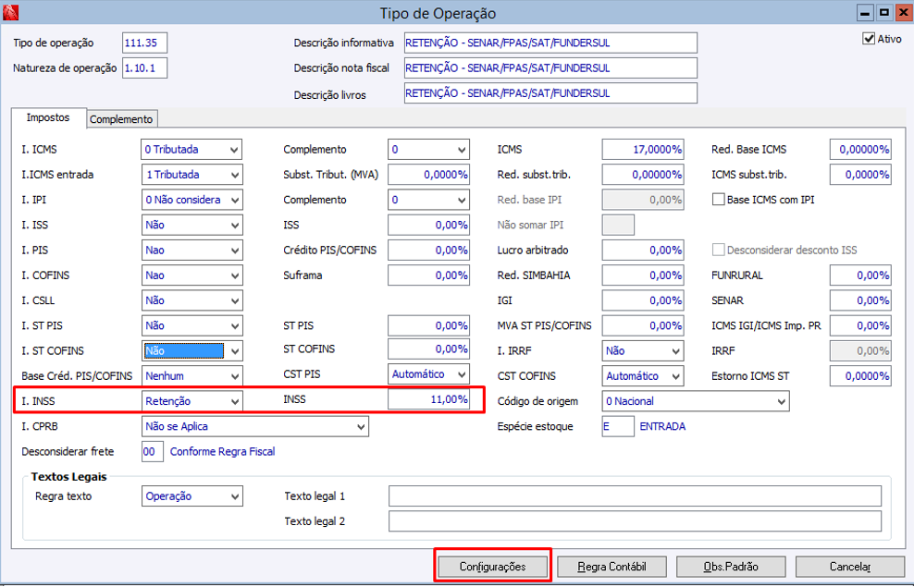This screenshot has width=914, height=587.
Task: Edit the Descrição nota fiscal field
Action: click(550, 68)
